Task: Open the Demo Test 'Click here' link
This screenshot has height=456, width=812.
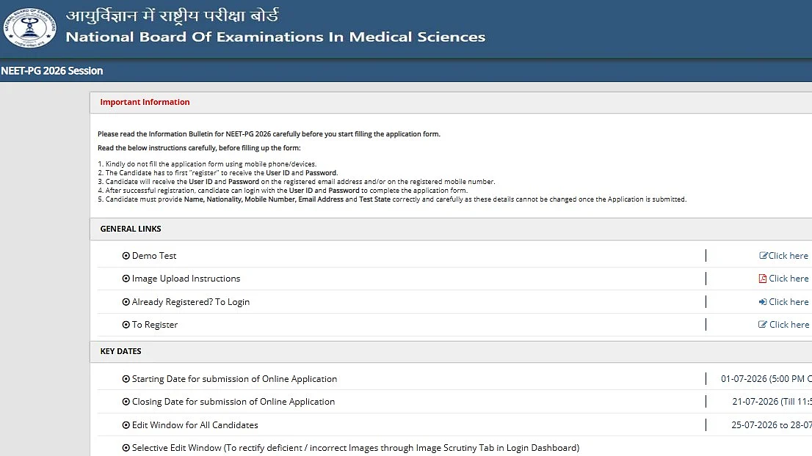Action: tap(789, 255)
